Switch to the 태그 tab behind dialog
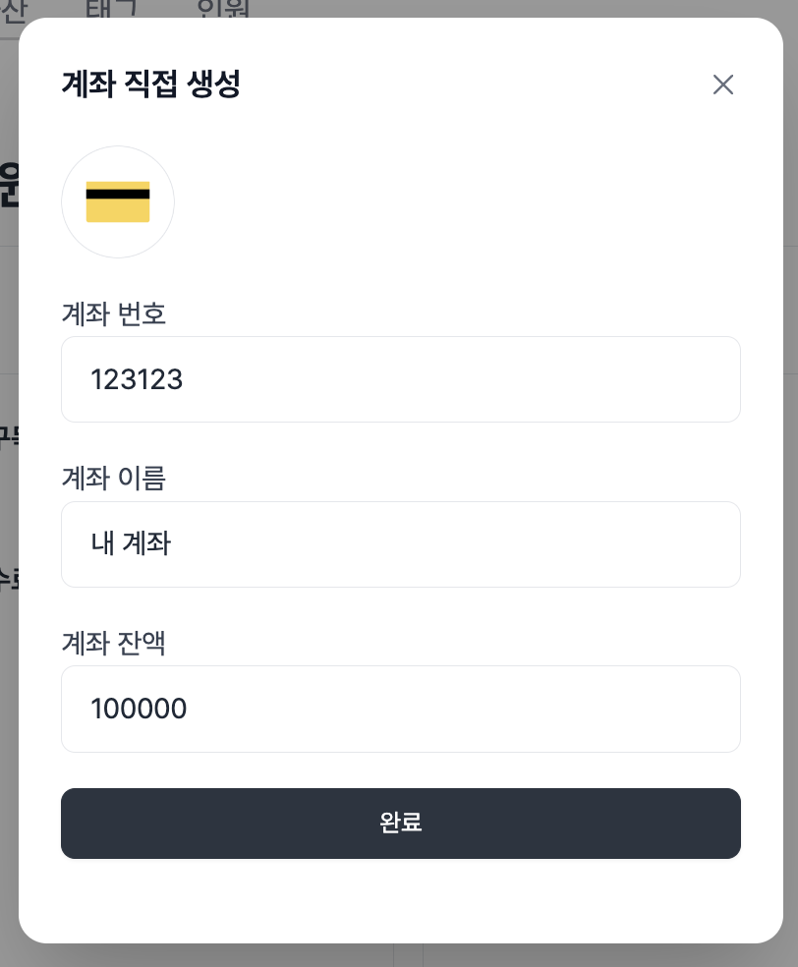The width and height of the screenshot is (798, 967). pyautogui.click(x=112, y=10)
